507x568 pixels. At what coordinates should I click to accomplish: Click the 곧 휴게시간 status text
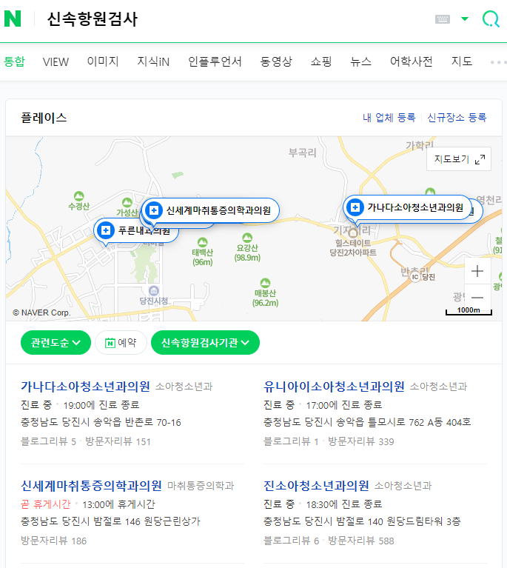click(x=46, y=504)
